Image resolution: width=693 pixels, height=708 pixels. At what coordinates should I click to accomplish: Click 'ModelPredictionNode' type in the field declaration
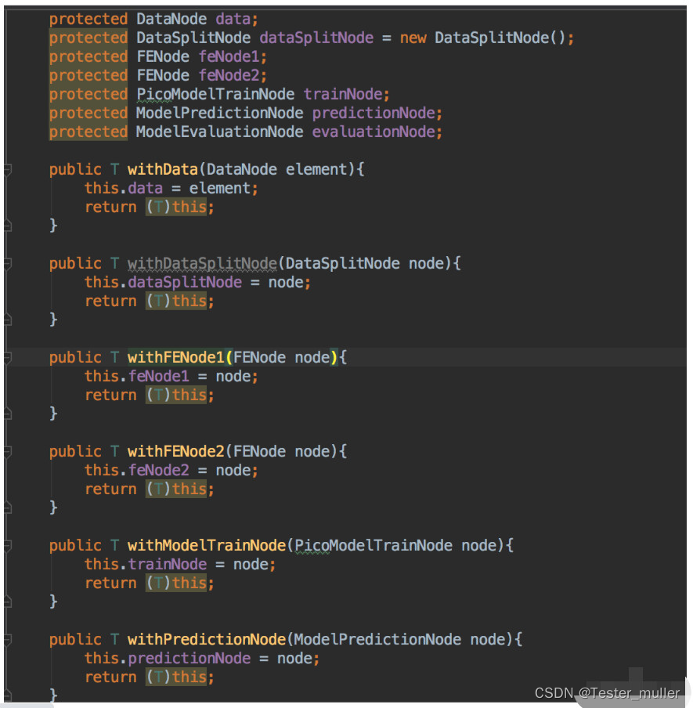(x=220, y=113)
